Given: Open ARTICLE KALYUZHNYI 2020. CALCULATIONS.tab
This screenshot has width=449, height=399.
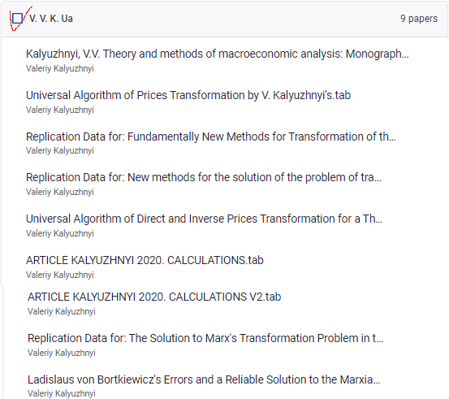Looking at the screenshot, I should click(x=145, y=260).
